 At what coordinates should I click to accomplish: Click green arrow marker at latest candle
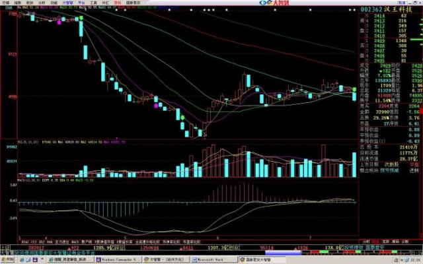354,89
